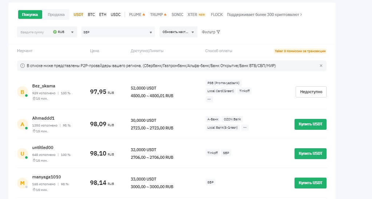The image size is (372, 199).
Task: Switch to the Покупка (Buy) toggle
Action: [x=30, y=14]
